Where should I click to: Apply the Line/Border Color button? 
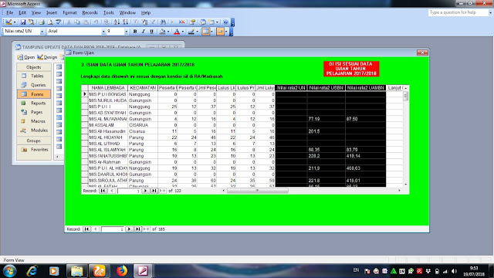tap(191, 31)
